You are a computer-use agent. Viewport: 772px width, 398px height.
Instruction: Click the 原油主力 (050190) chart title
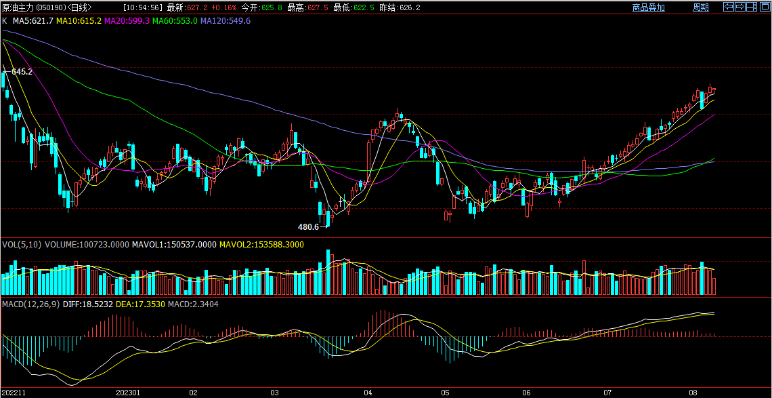46,7
